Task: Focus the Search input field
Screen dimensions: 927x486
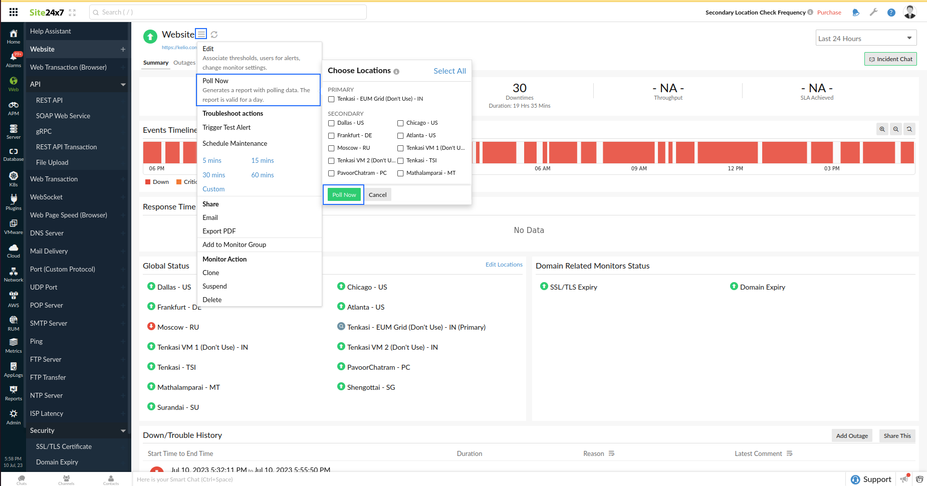Action: (228, 12)
